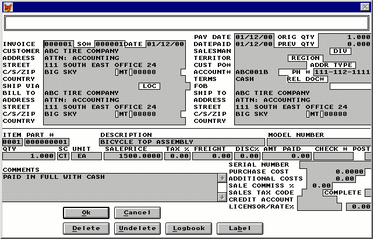Click the LICENSOR/RATE% value 0.00

point(359,207)
